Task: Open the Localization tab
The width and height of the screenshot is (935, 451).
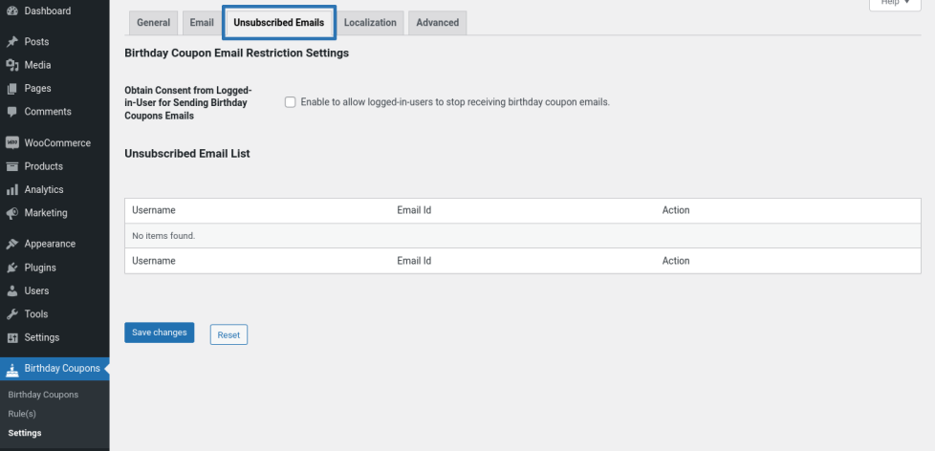Action: pyautogui.click(x=370, y=23)
